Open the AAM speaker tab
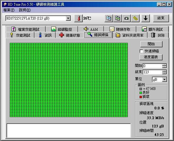The image size is (174, 141). 91,29
